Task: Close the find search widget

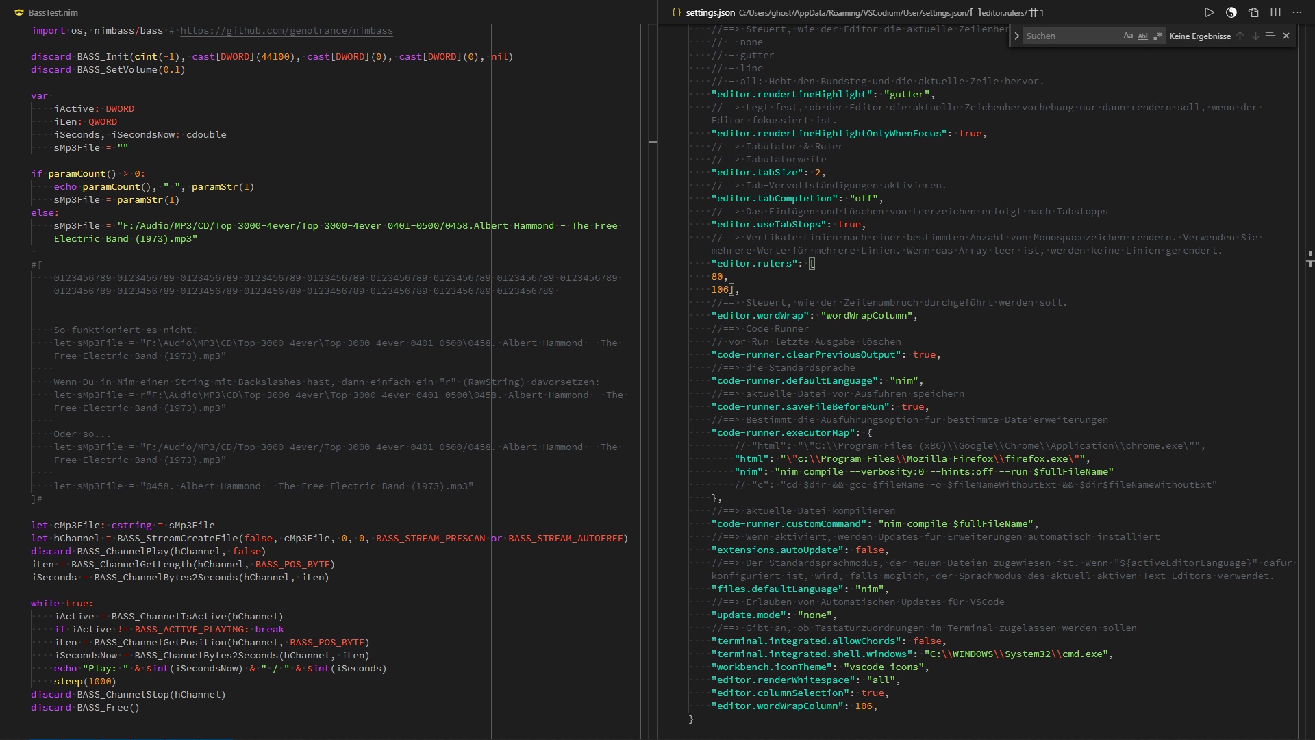Action: pos(1286,36)
